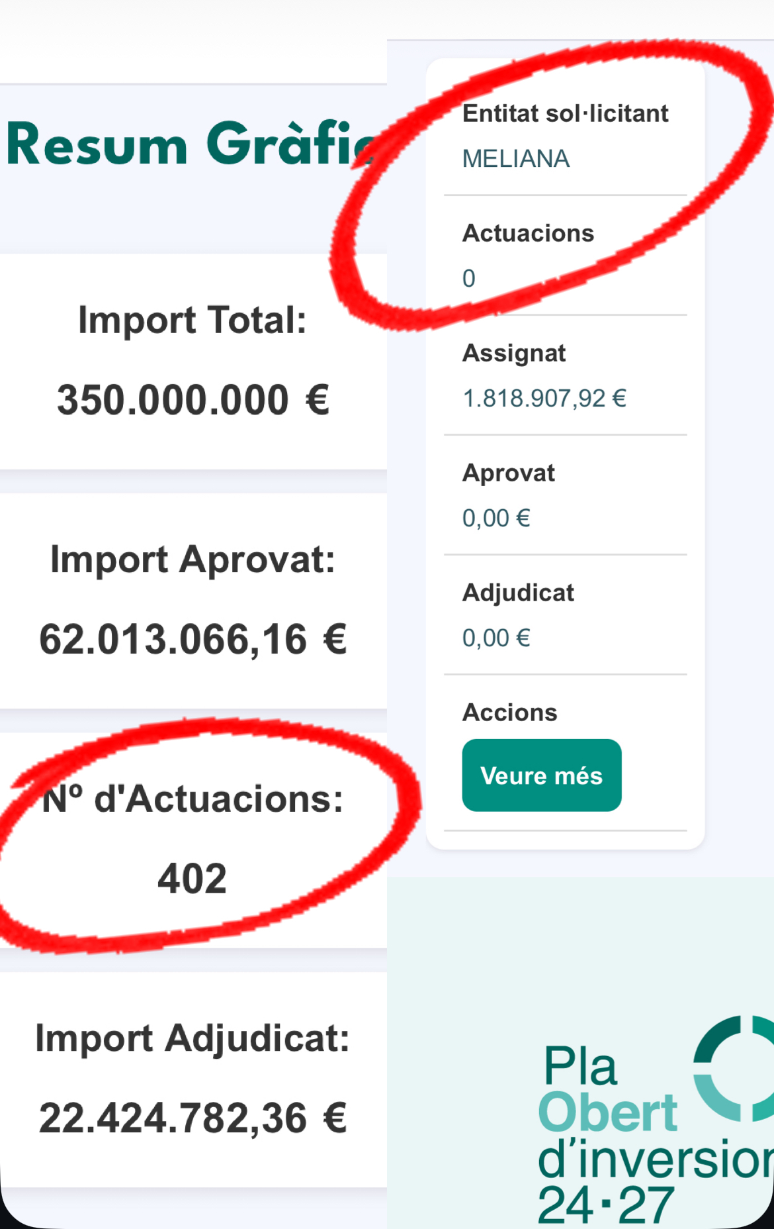This screenshot has width=774, height=1229.
Task: Select the Import Total card
Action: click(193, 362)
